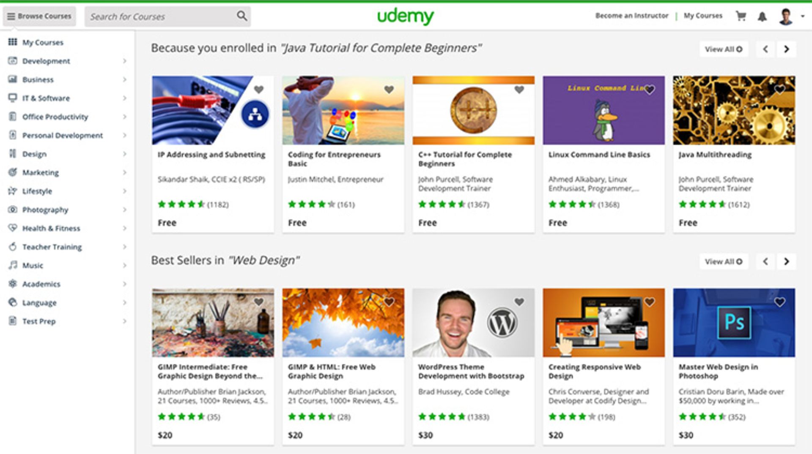Select Office Productivity in sidebar

point(55,117)
